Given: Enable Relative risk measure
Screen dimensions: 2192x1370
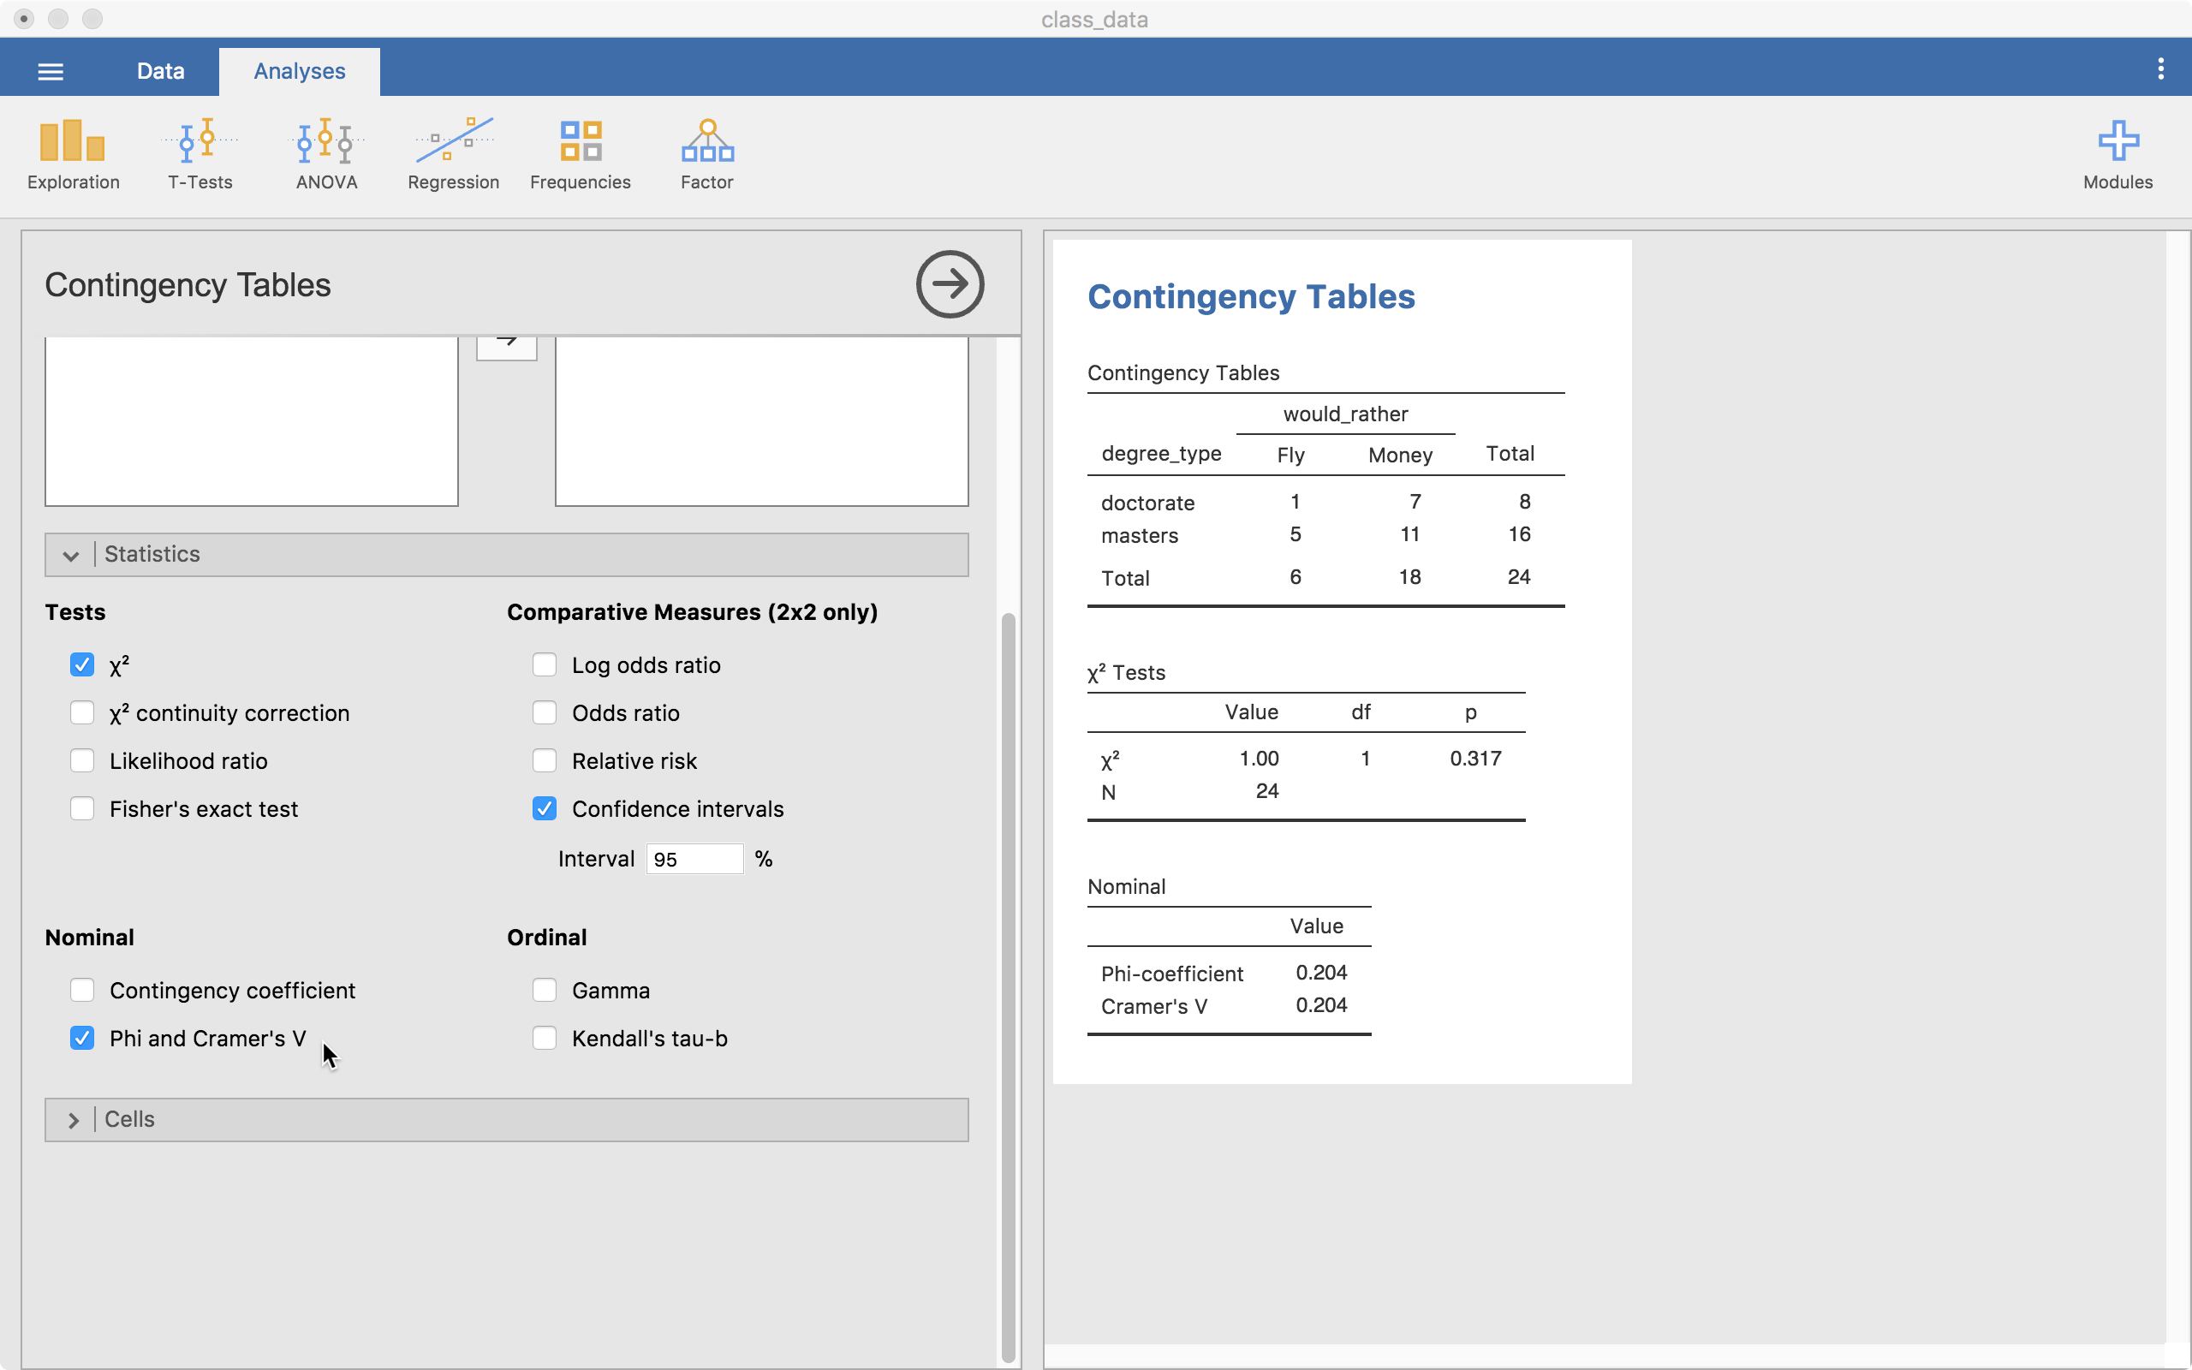Looking at the screenshot, I should pos(545,761).
